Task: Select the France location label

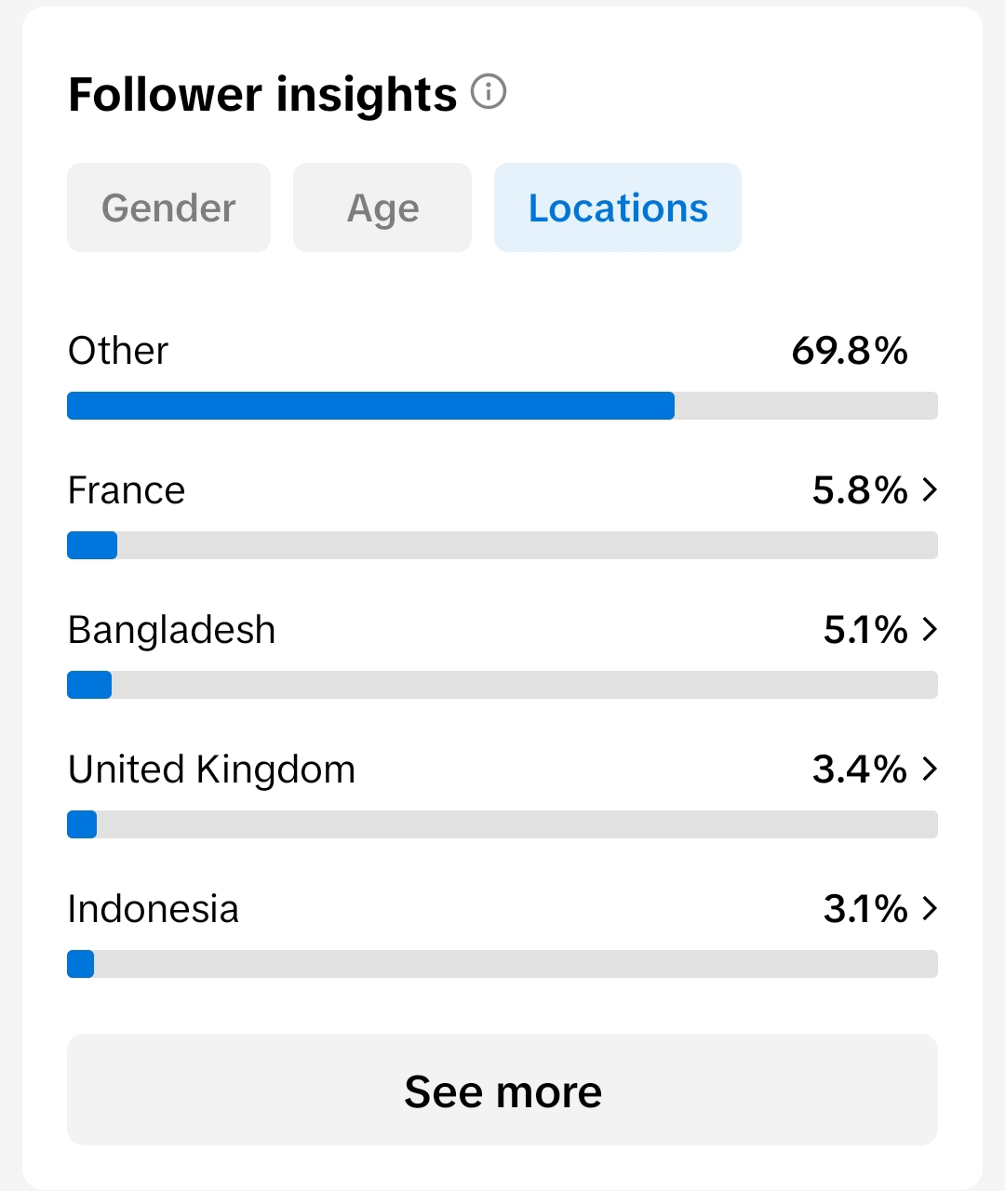Action: coord(127,490)
